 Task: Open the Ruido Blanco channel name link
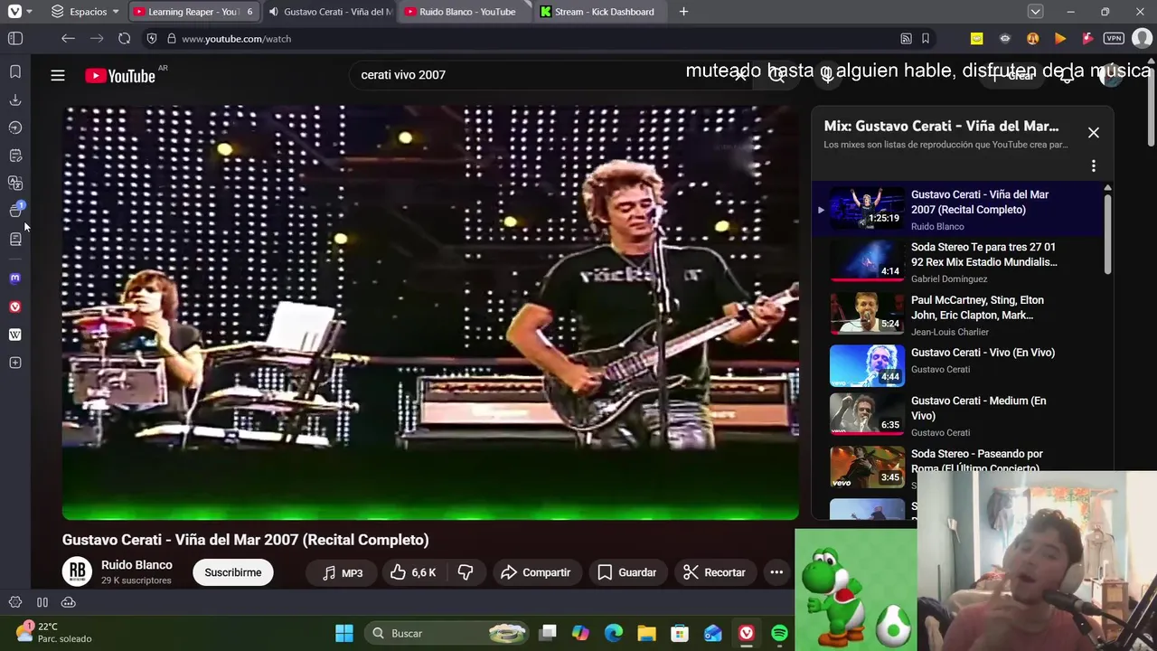[x=136, y=565]
